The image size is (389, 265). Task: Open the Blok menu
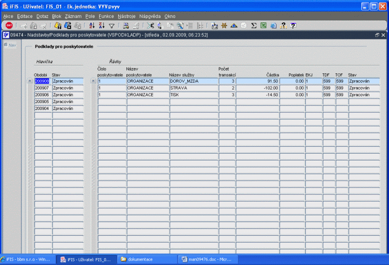coord(56,17)
